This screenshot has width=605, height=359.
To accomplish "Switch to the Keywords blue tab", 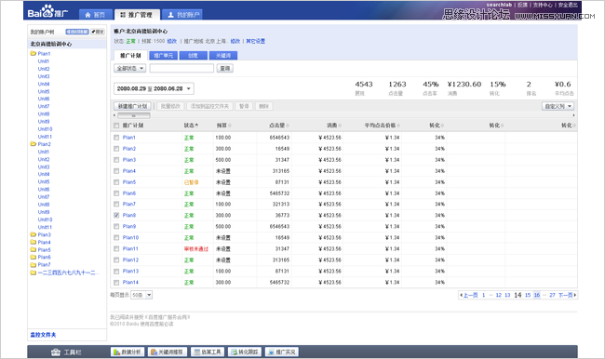I will (x=223, y=56).
